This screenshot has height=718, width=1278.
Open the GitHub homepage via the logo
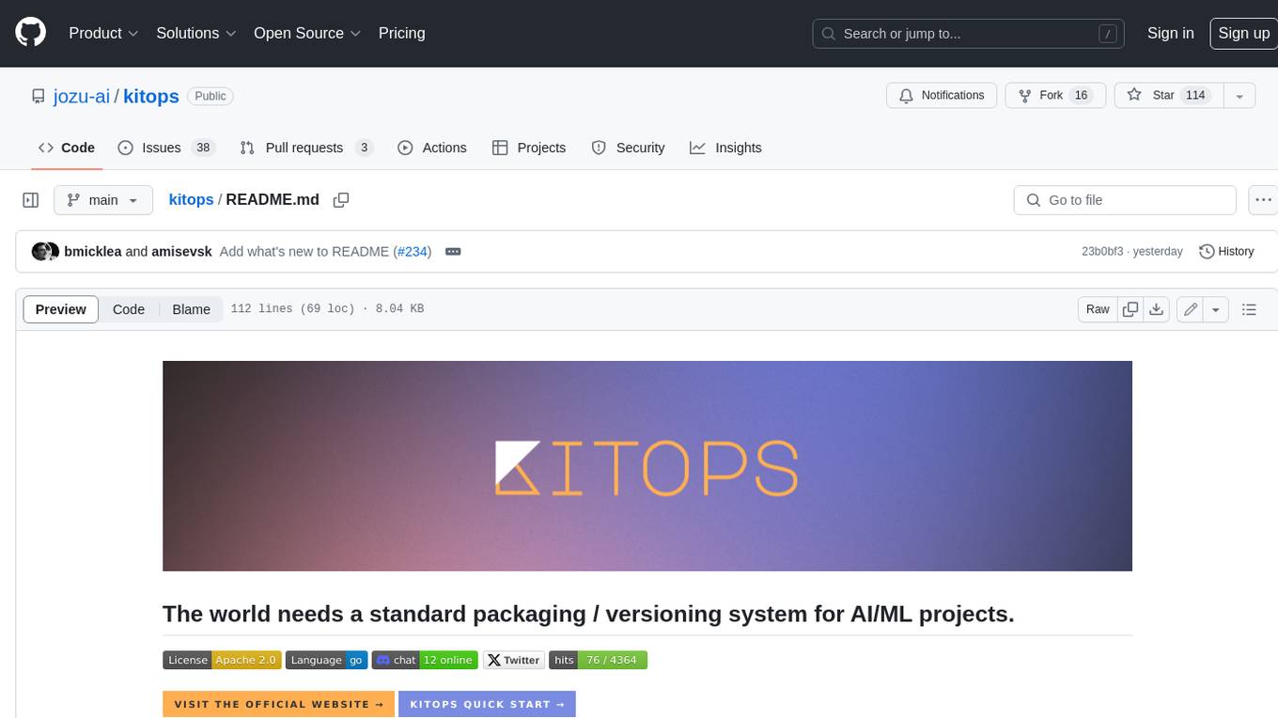[30, 33]
